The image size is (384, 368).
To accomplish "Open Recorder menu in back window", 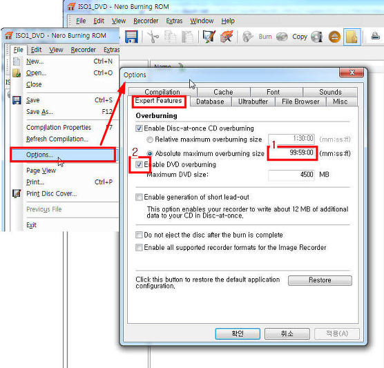I will point(146,21).
